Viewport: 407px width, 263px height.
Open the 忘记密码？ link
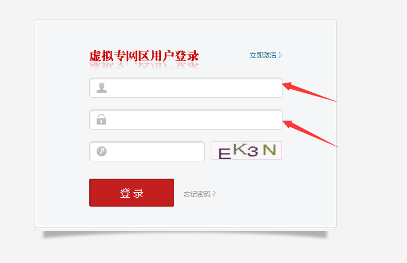(x=200, y=194)
